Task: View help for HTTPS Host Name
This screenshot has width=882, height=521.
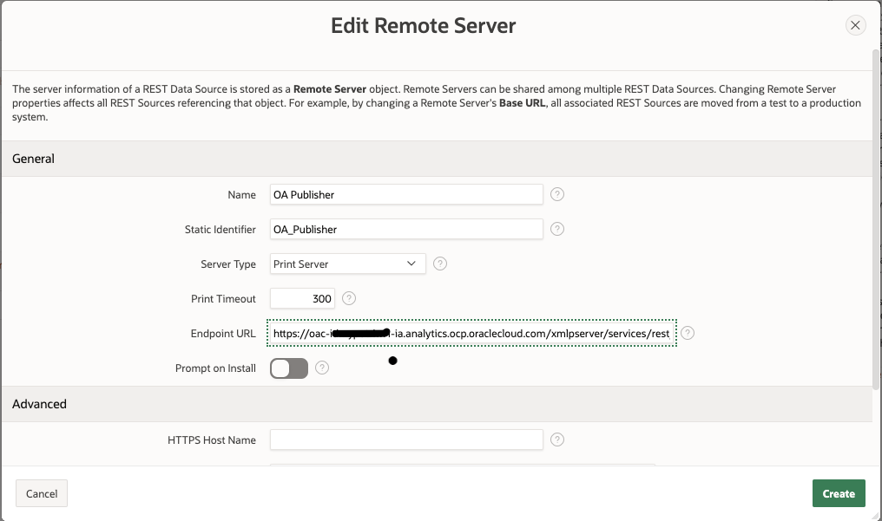Action: [556, 440]
